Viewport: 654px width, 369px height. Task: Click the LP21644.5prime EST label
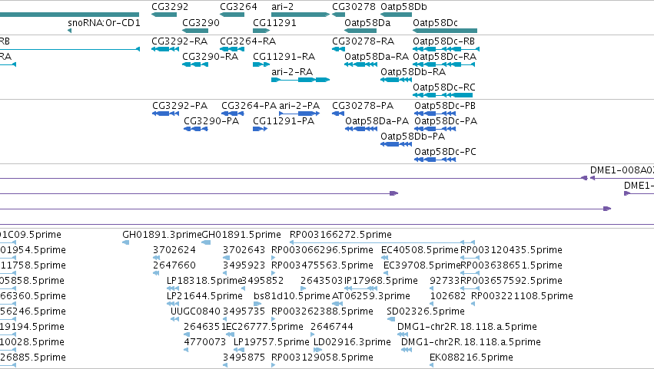[x=204, y=297]
